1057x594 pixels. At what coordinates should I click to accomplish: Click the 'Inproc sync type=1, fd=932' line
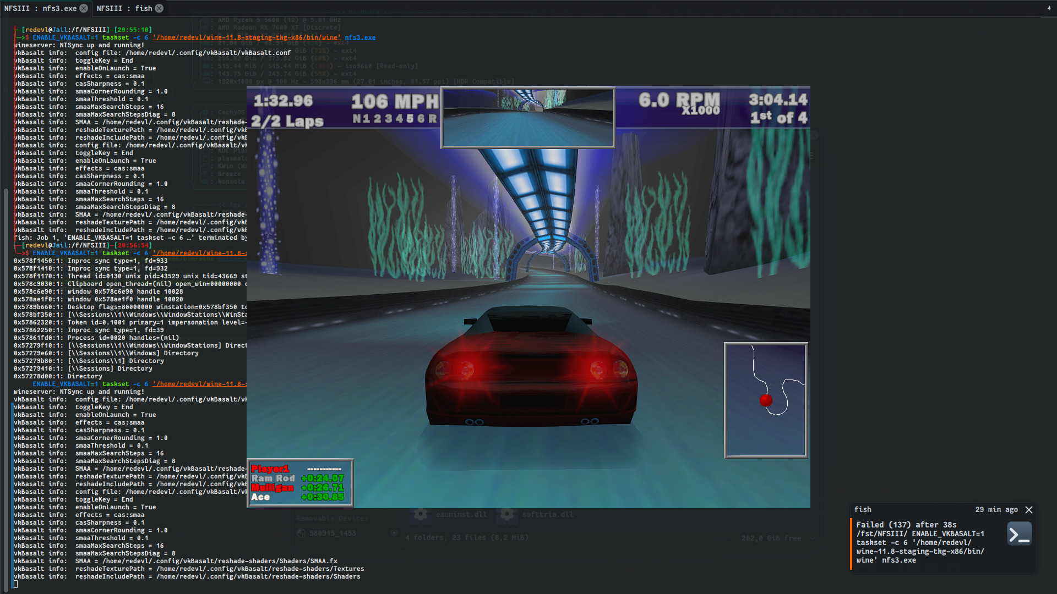coord(91,268)
